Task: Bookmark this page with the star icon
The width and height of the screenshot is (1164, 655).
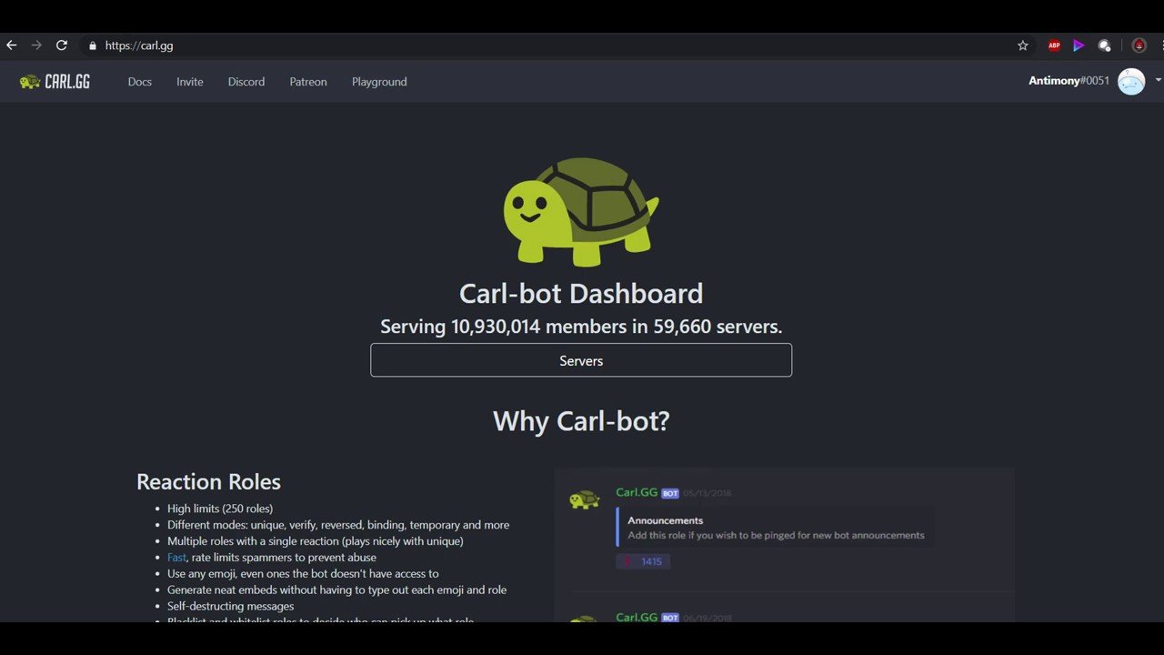Action: [x=1022, y=45]
